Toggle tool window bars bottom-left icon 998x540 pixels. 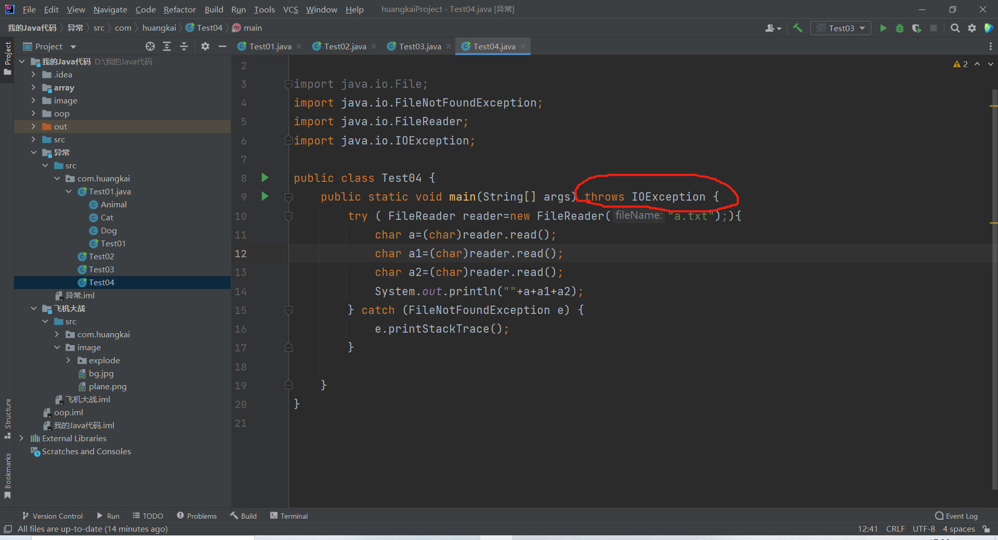tap(8, 529)
